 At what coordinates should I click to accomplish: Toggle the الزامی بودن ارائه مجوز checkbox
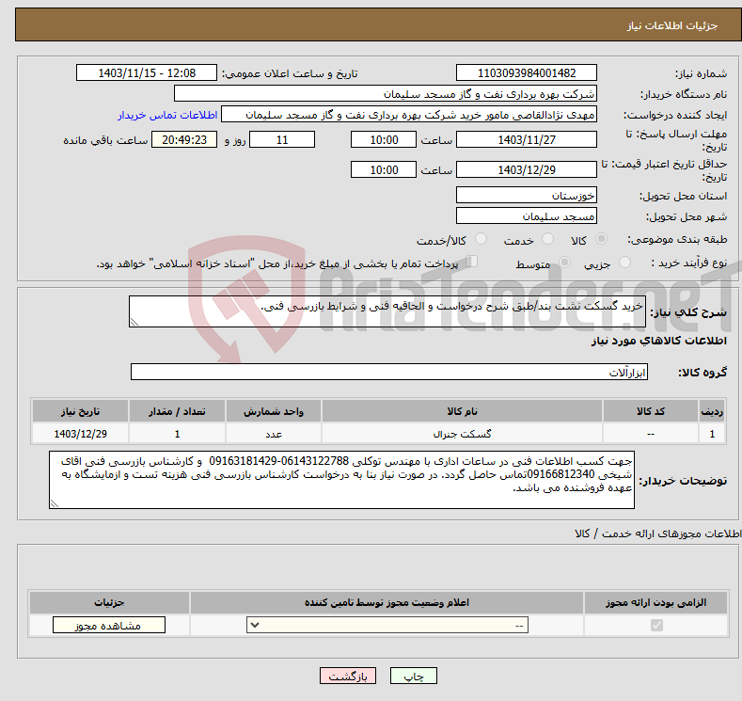click(x=656, y=626)
